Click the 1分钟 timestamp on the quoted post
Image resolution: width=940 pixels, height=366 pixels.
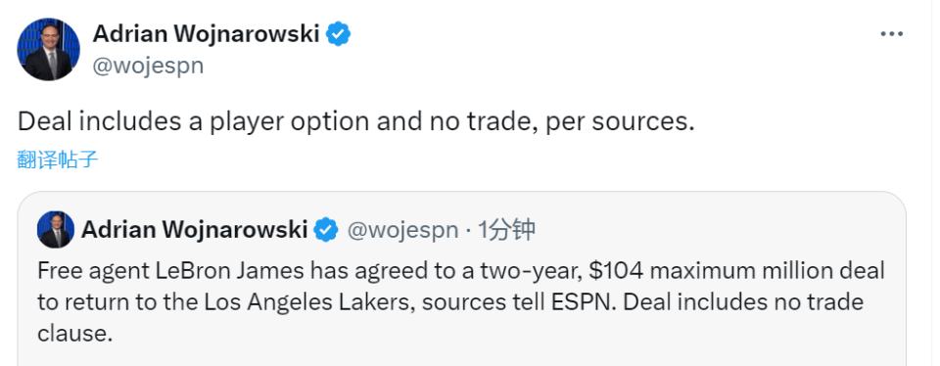[506, 229]
